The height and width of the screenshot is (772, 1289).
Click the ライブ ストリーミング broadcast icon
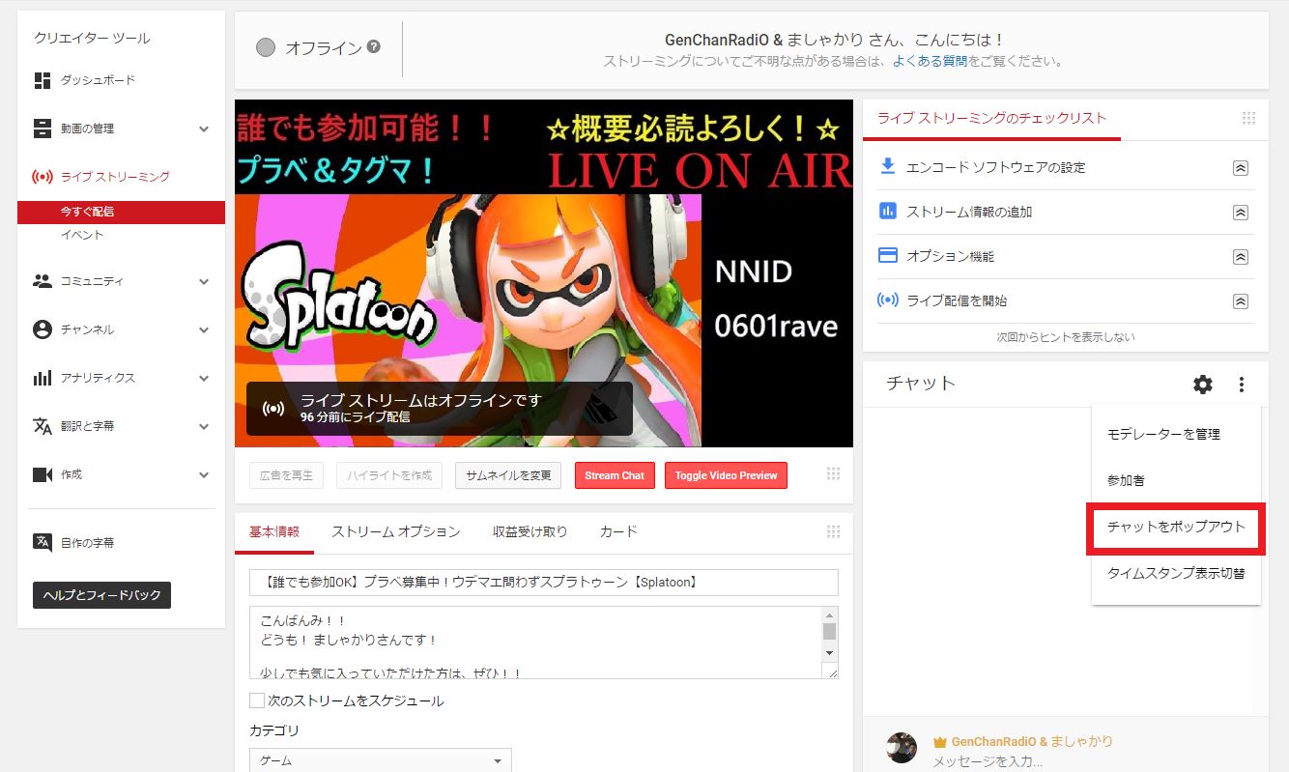[43, 177]
